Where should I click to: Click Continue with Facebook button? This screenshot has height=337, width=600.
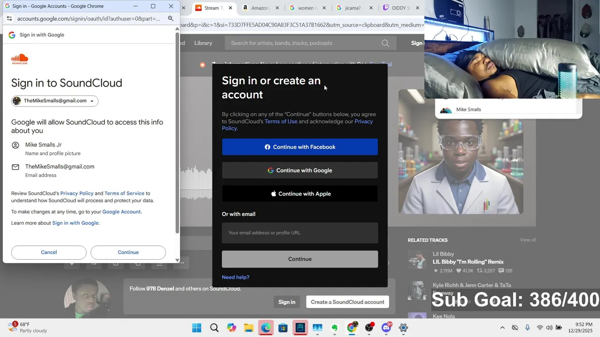300,147
